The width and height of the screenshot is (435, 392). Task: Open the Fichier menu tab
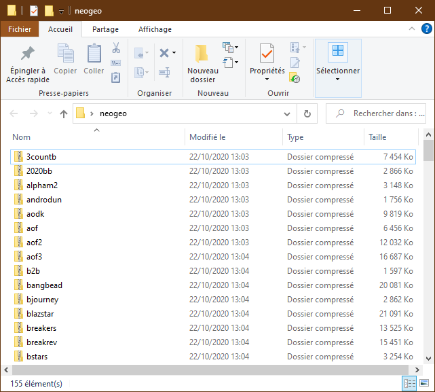(x=20, y=29)
